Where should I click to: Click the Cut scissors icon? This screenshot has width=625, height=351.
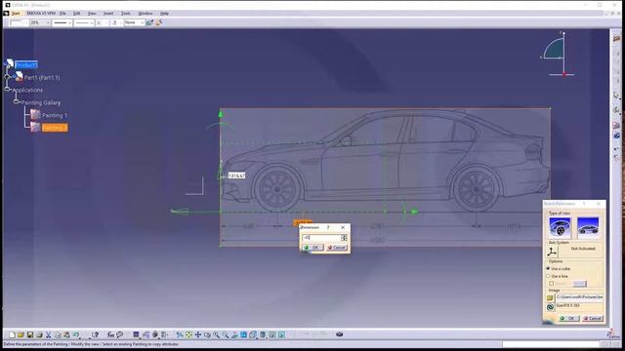tap(48, 335)
